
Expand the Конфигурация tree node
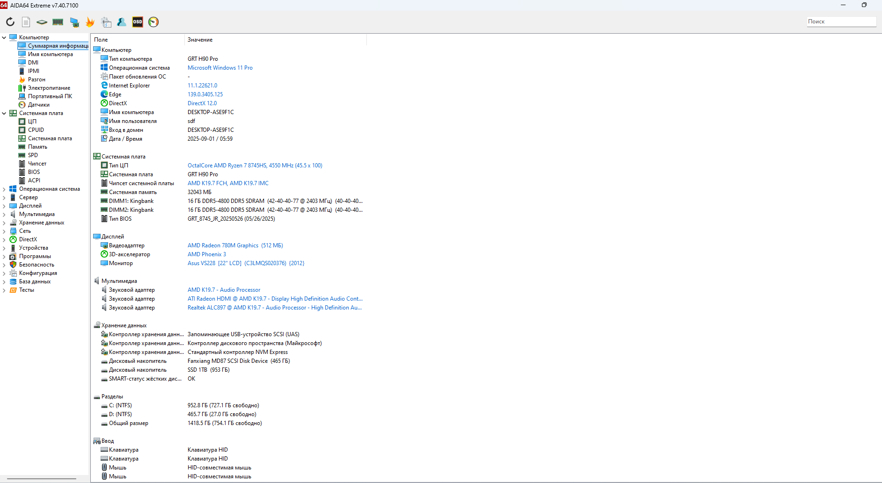click(x=4, y=273)
